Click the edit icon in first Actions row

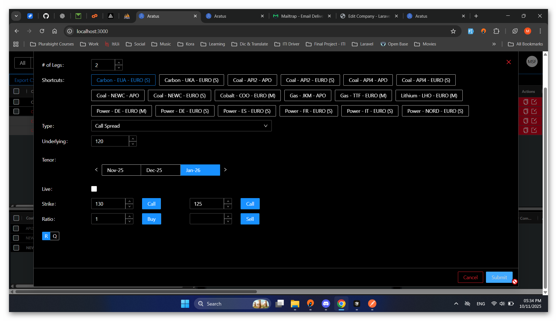(534, 102)
